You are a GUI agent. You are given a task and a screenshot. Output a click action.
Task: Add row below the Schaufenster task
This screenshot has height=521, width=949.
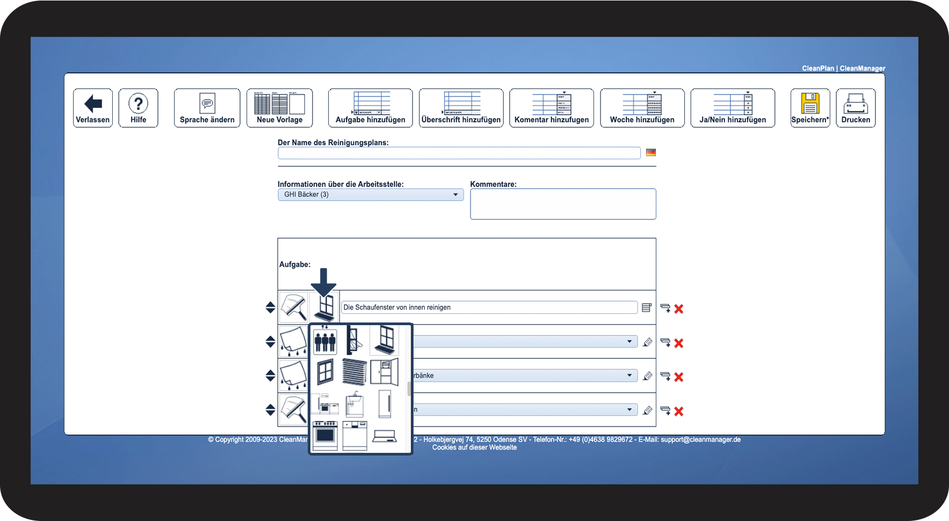pyautogui.click(x=665, y=308)
